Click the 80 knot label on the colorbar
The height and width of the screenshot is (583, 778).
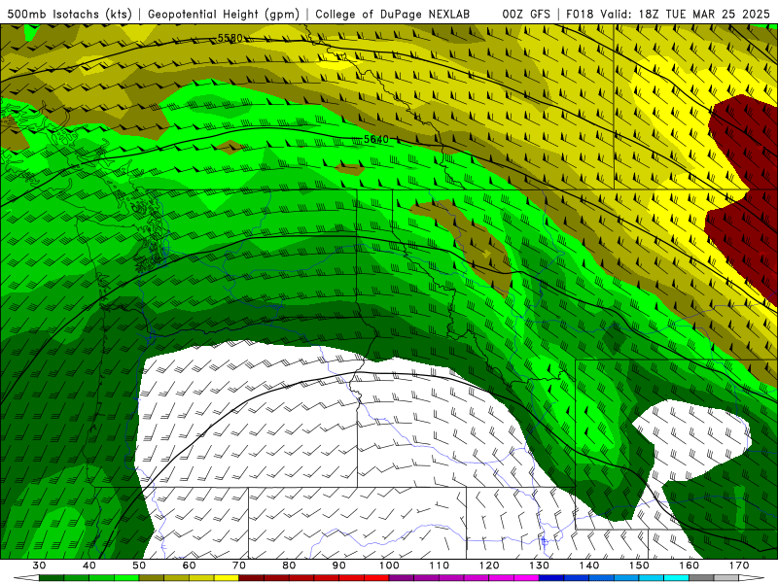coord(289,566)
